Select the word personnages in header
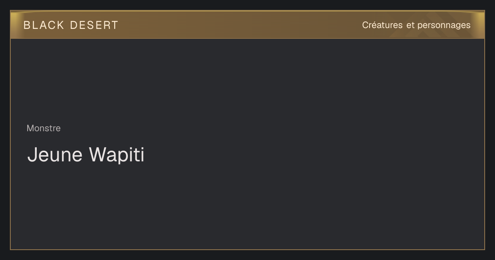 click(x=444, y=26)
